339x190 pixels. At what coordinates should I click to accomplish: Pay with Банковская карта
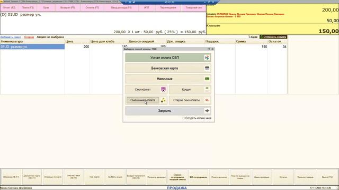168,68
